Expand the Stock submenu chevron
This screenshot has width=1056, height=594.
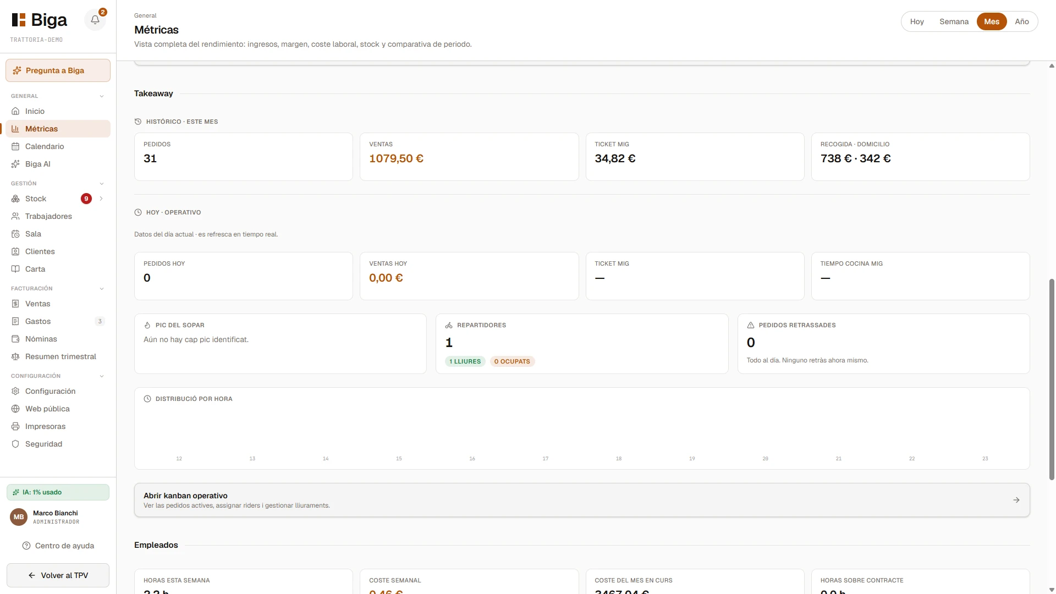101,199
